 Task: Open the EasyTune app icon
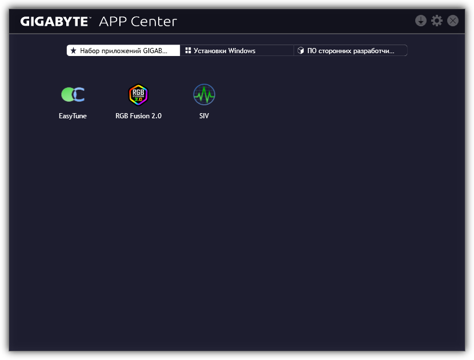[x=73, y=95]
